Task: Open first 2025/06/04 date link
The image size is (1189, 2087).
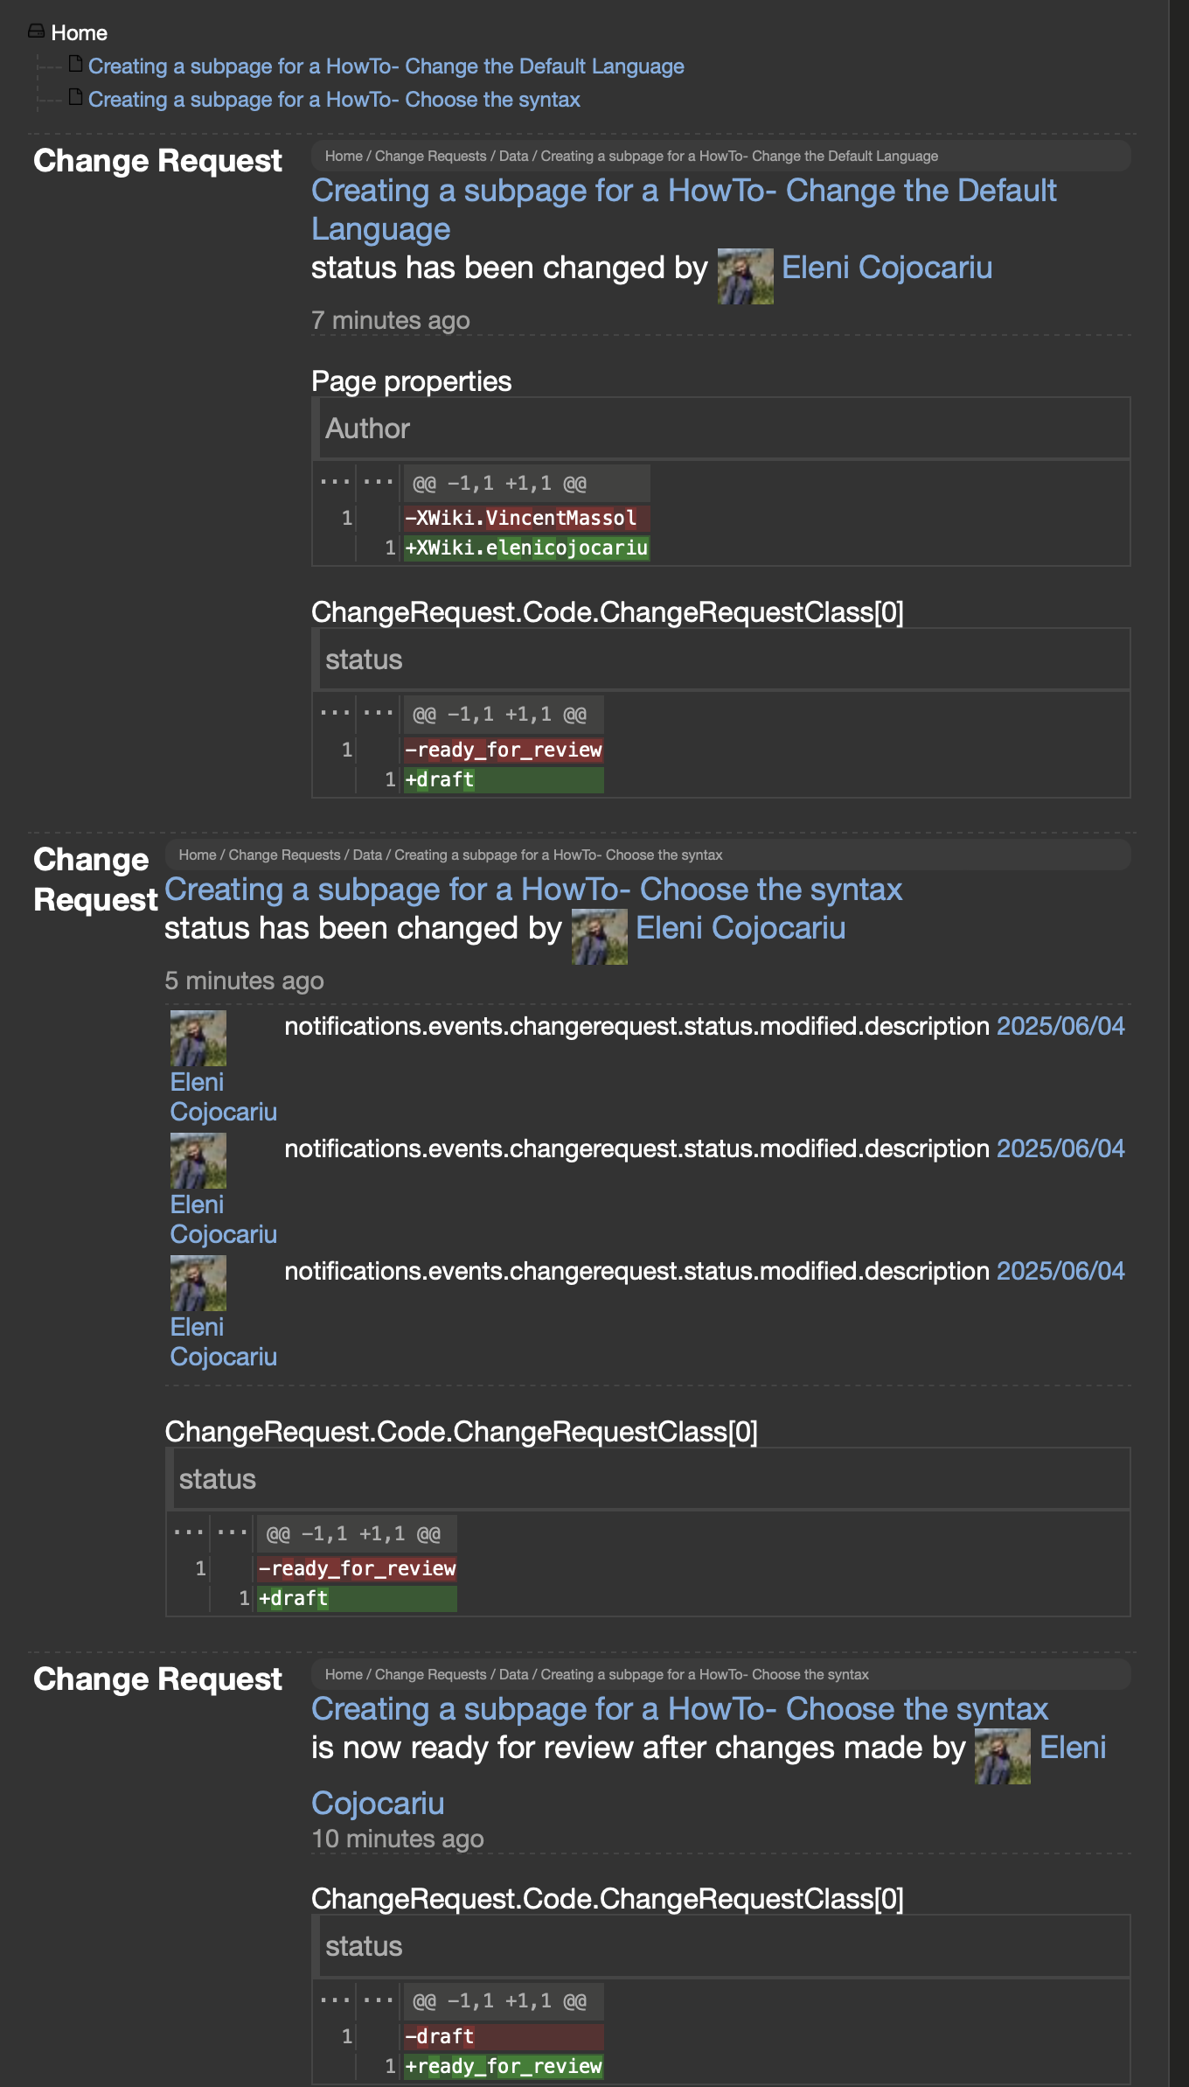Action: point(1060,1025)
